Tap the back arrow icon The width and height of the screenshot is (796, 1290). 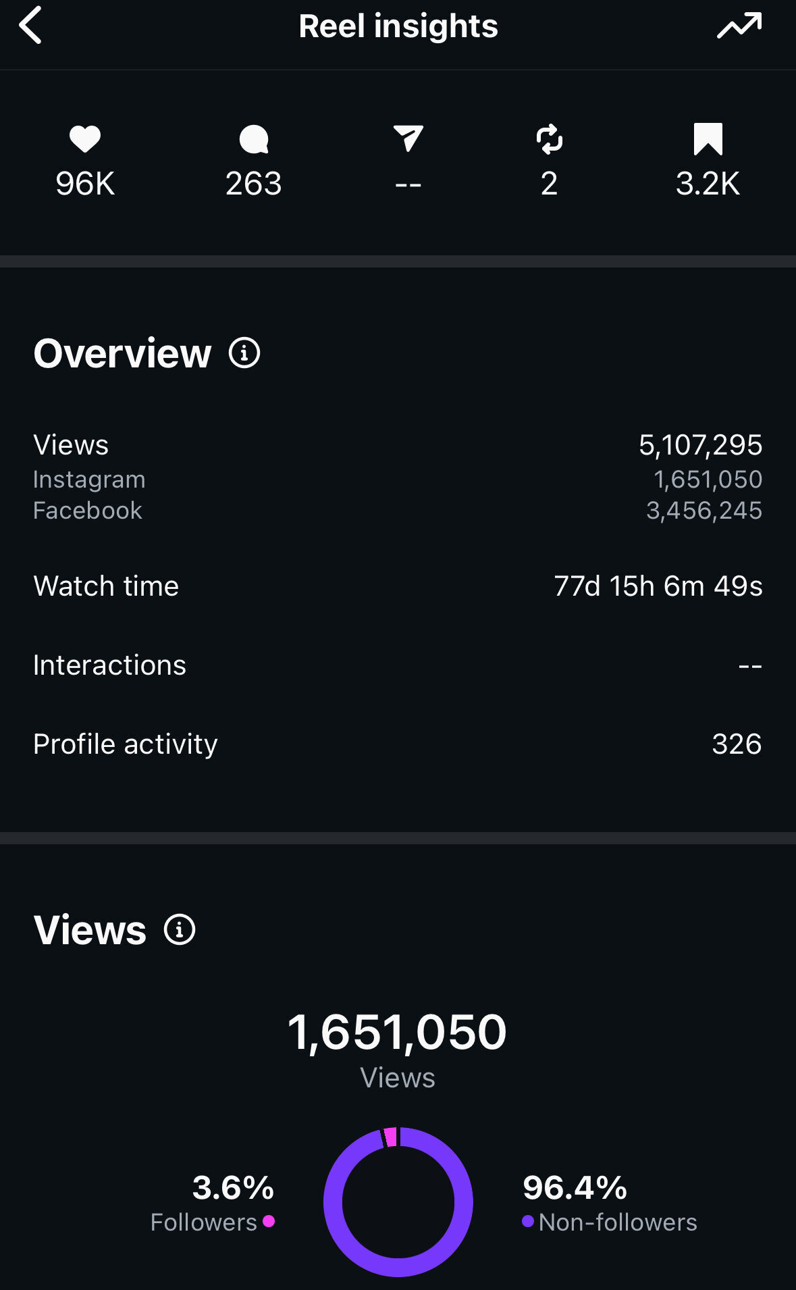point(31,26)
